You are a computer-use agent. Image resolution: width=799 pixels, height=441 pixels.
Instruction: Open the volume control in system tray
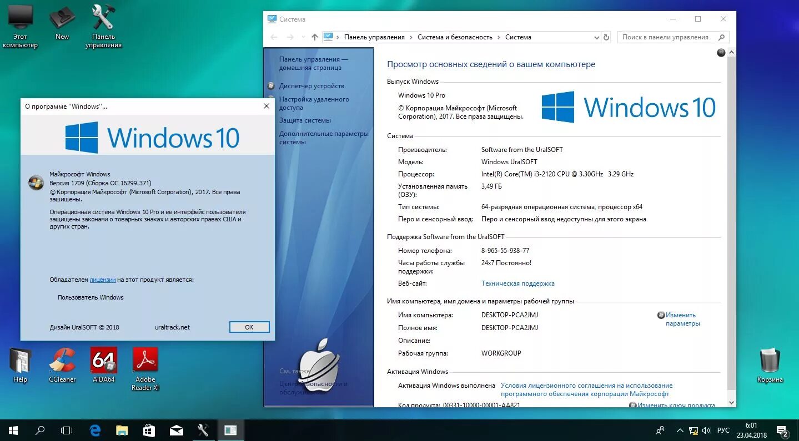tap(706, 430)
